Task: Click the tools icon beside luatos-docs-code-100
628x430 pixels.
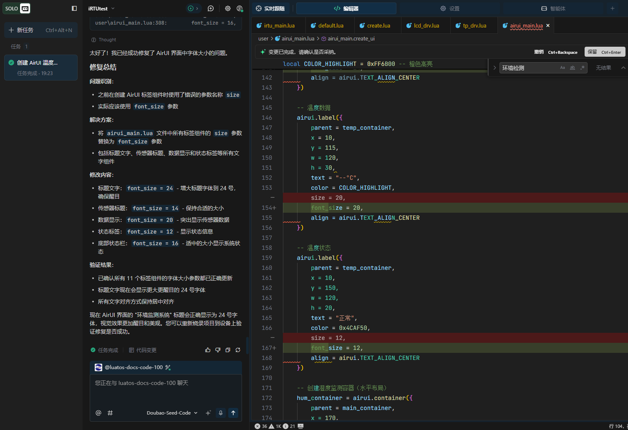Action: (x=168, y=368)
